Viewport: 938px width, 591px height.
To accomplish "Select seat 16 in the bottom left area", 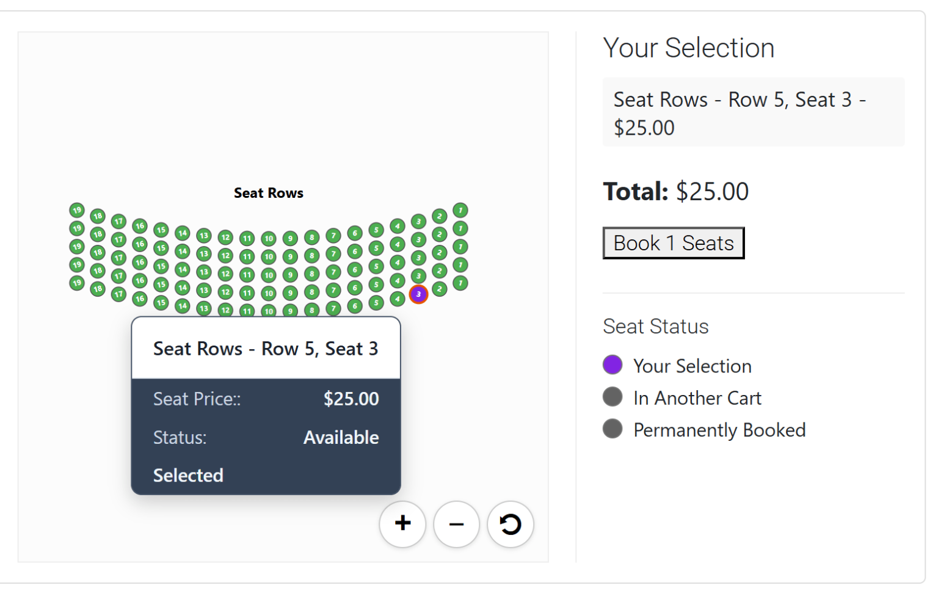I will click(x=139, y=299).
